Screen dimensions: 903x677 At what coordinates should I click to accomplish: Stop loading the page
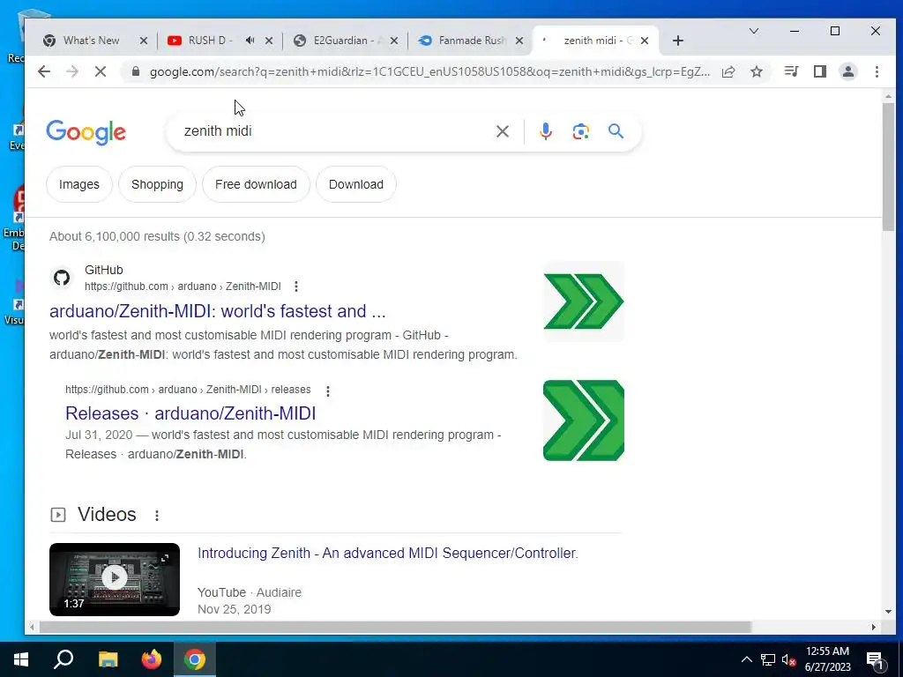(x=101, y=71)
